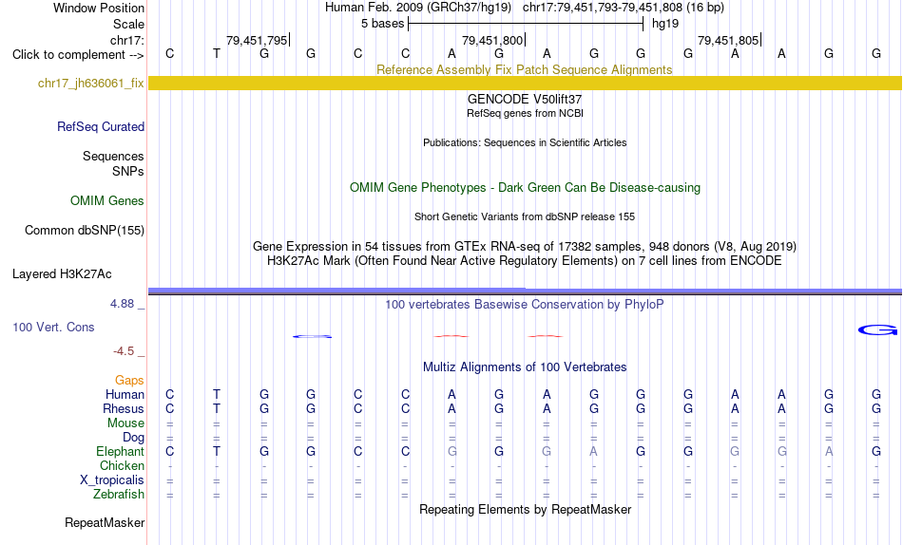Click 'Repeating Elements by RepeatMasker' title

point(525,509)
